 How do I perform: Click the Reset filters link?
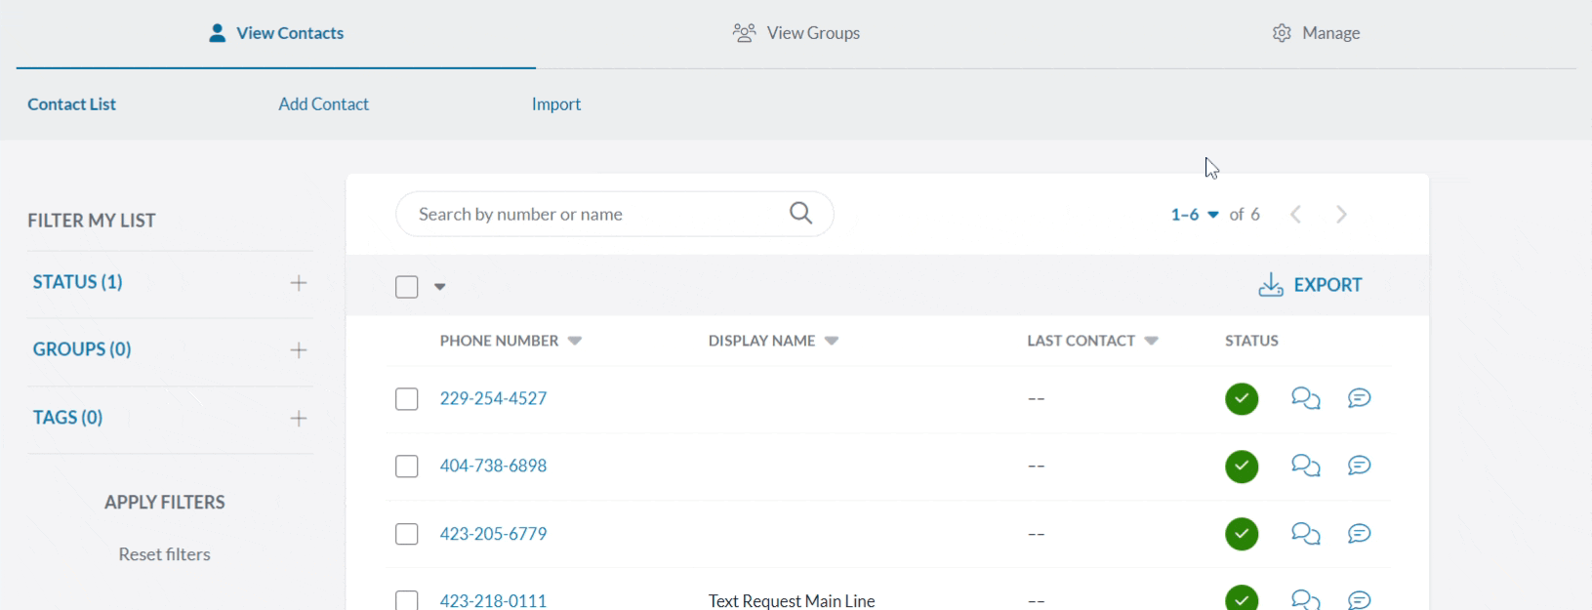point(165,554)
